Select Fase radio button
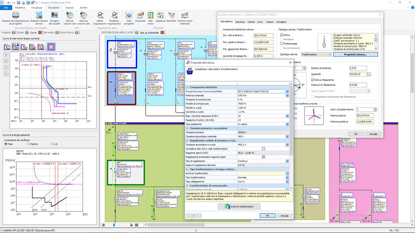Image resolution: width=415 pixels, height=233 pixels. [6, 144]
